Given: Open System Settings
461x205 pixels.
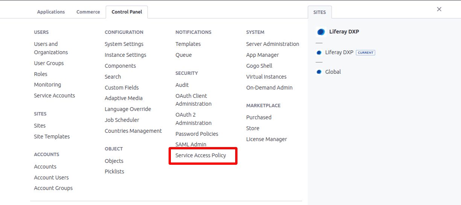Looking at the screenshot, I should [x=124, y=44].
